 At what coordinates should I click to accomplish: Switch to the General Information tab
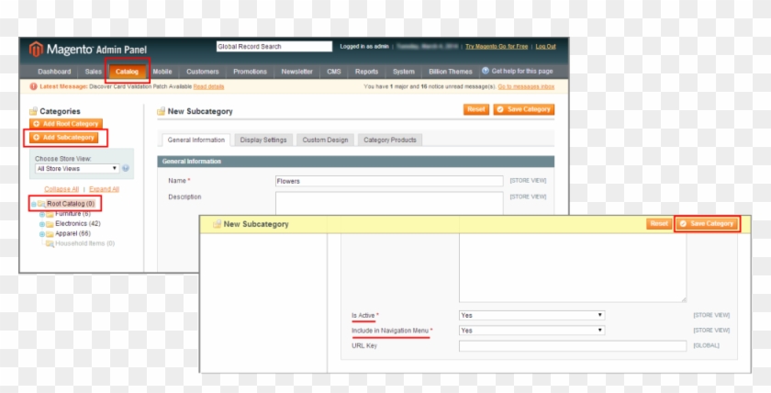(196, 140)
